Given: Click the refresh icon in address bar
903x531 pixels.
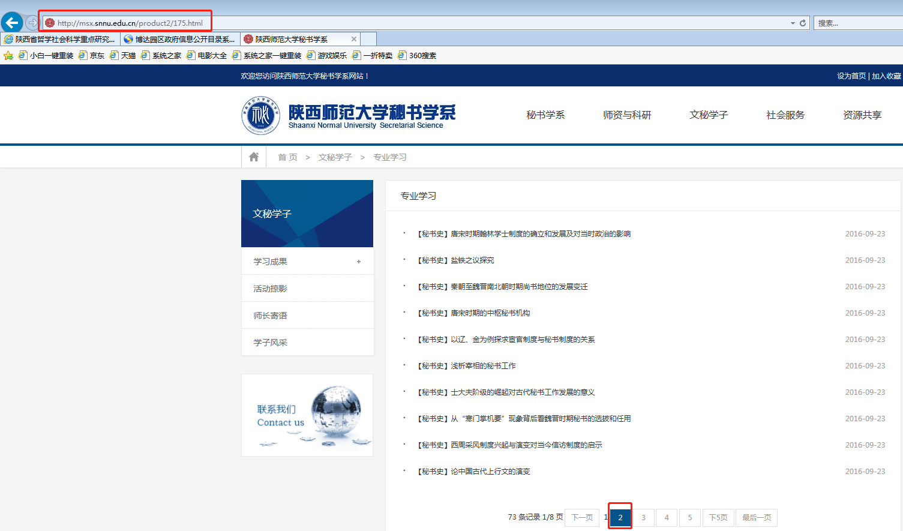Looking at the screenshot, I should pos(803,23).
